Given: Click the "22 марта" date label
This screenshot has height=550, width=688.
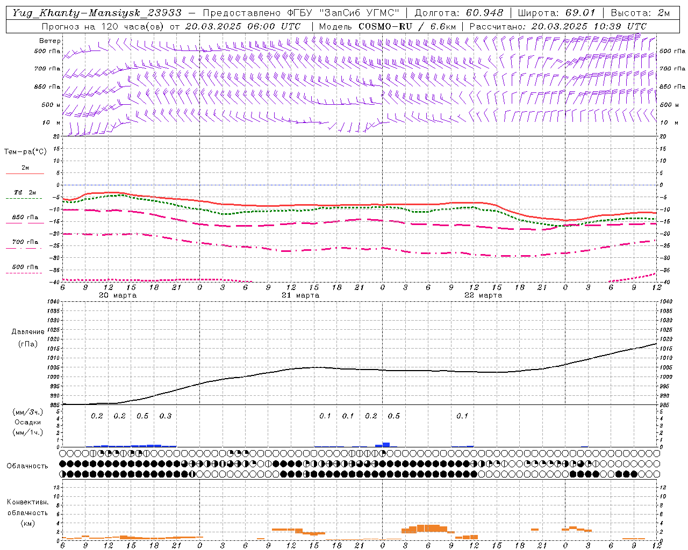Looking at the screenshot, I should (x=483, y=295).
